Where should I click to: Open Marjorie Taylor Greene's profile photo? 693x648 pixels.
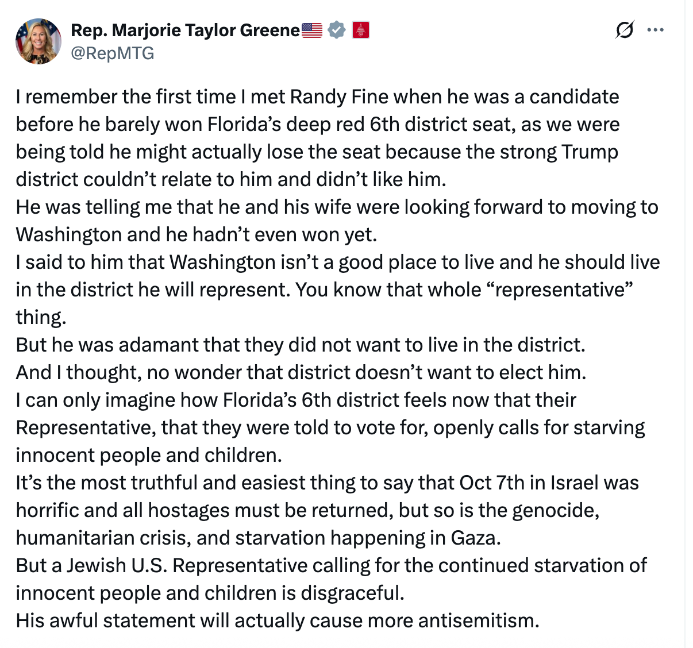(x=38, y=41)
